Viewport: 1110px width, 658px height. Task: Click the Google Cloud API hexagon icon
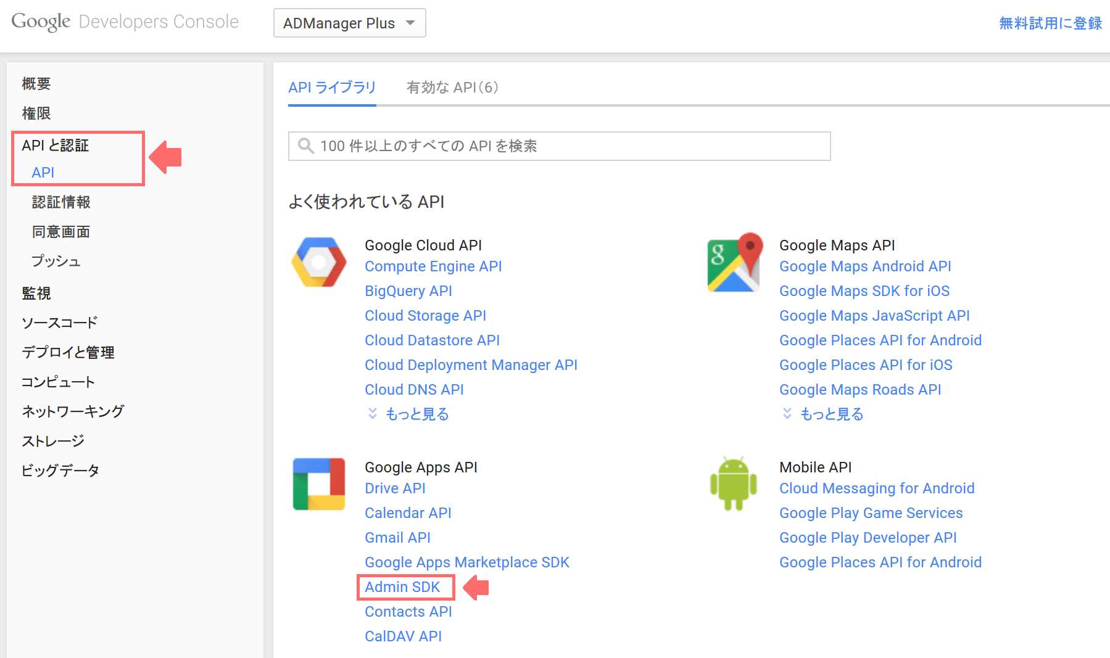point(319,262)
